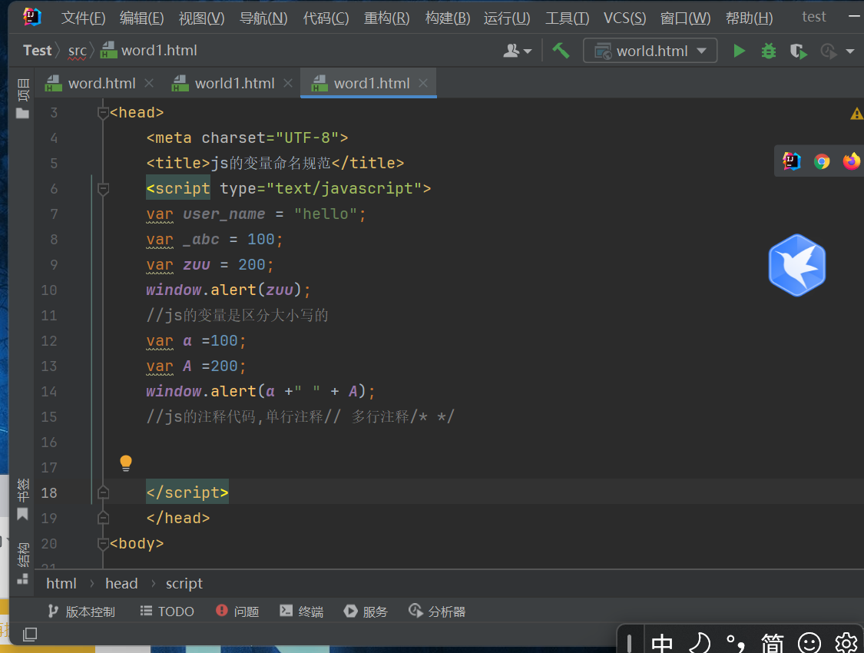Click fold marker at closing script tag
The width and height of the screenshot is (864, 653).
coord(103,492)
